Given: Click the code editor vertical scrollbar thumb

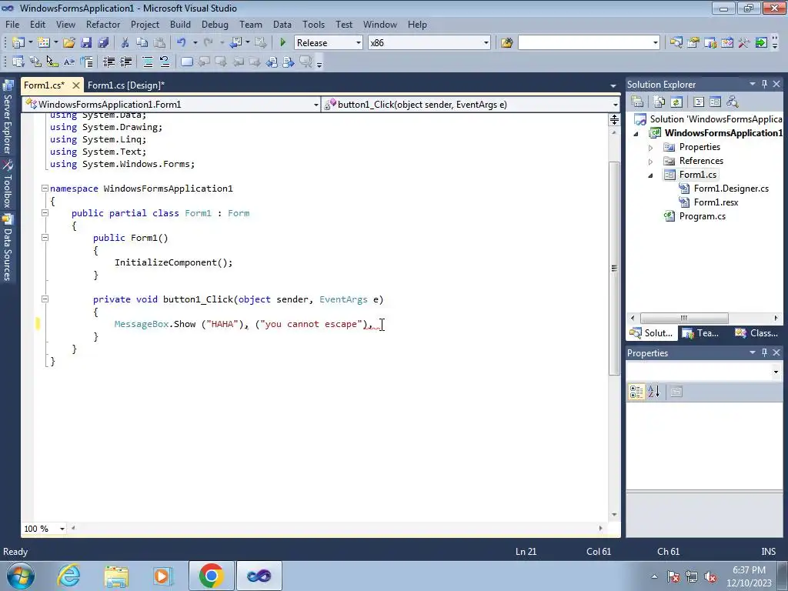Looking at the screenshot, I should 614,269.
